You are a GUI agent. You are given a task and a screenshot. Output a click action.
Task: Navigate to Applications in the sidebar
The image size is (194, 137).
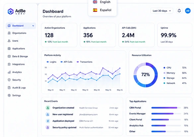click(21, 49)
